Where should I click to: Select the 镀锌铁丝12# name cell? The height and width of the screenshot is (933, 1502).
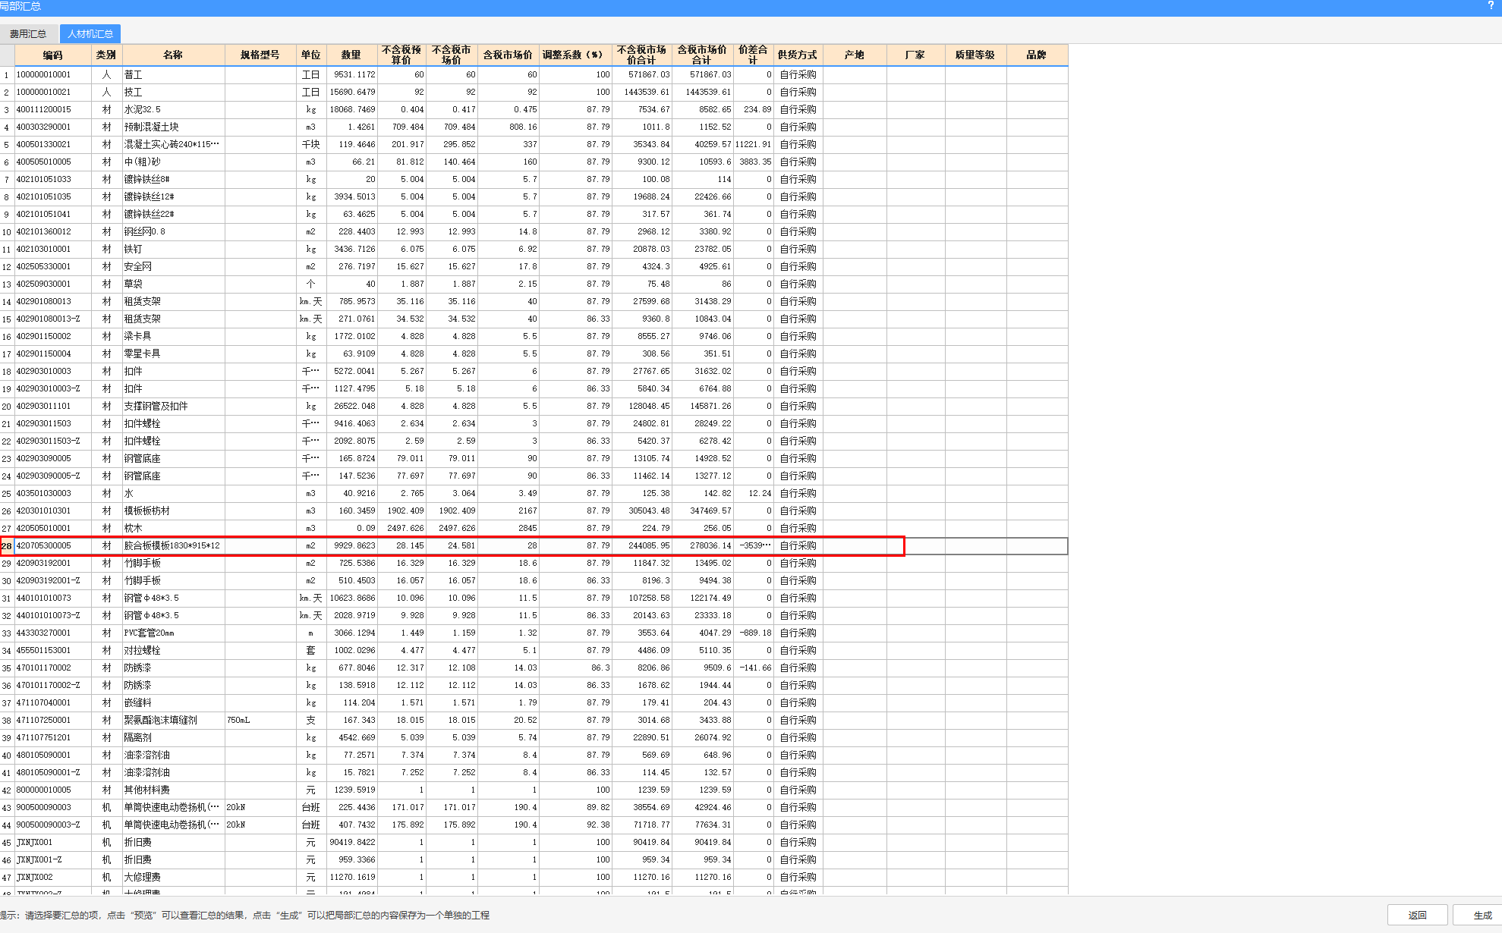pyautogui.click(x=173, y=197)
